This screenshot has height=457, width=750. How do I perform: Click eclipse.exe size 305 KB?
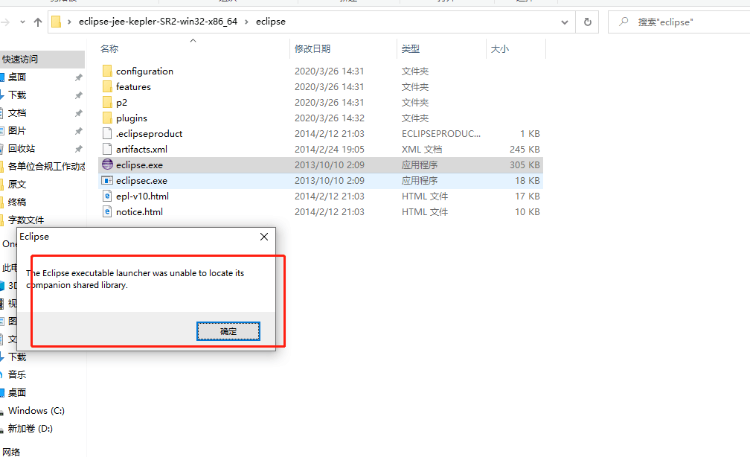pos(525,164)
